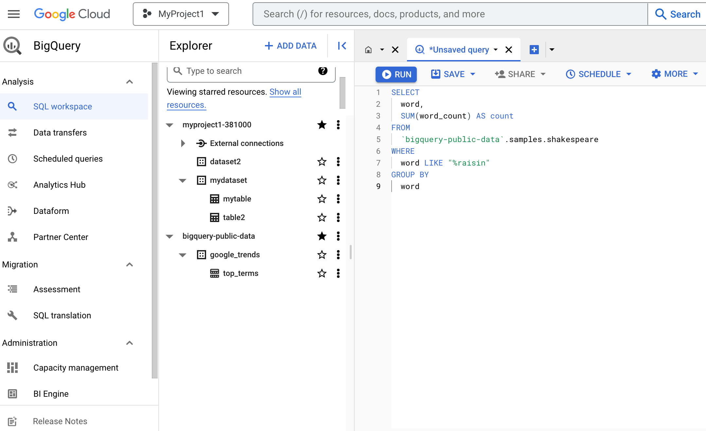Viewport: 706px width, 431px height.
Task: Click the Explorer panel vertical scrollbar
Action: [343, 93]
